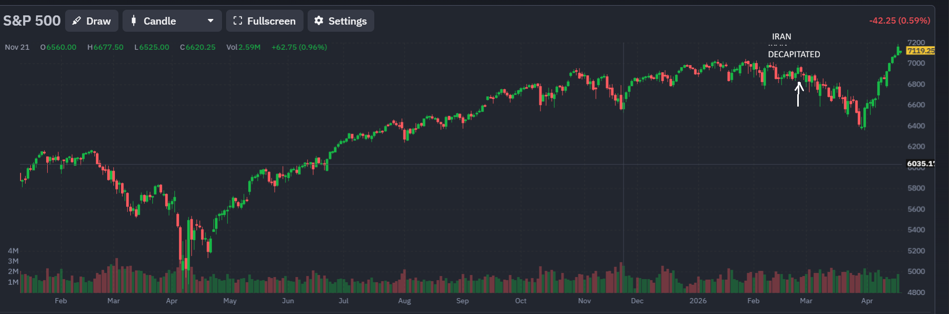Click the Vol 2.59M readout
949x314 pixels.
[244, 47]
